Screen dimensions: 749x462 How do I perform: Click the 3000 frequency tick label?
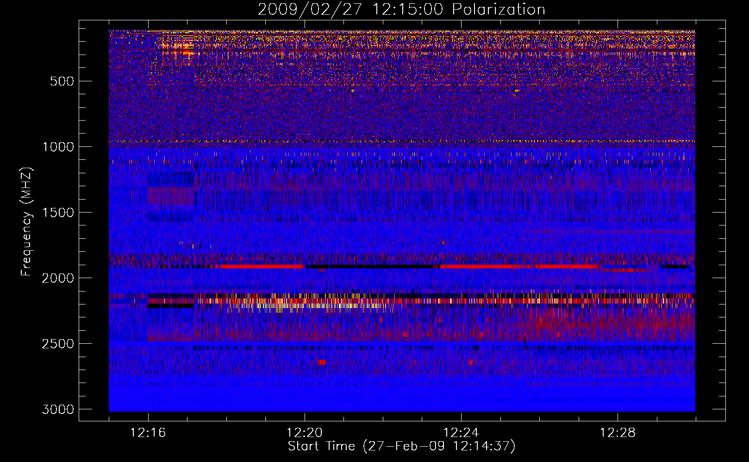click(58, 409)
